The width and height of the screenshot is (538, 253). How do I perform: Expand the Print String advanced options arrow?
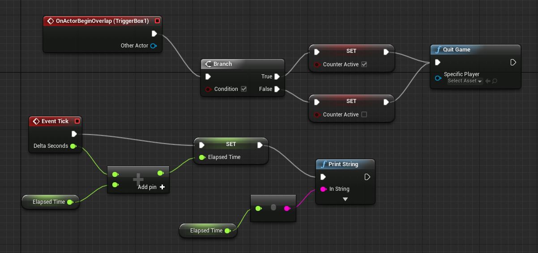(345, 199)
